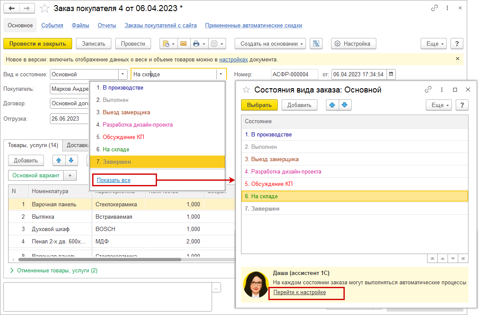
Task: Open the three-dot menu of order window
Action: [x=447, y=8]
